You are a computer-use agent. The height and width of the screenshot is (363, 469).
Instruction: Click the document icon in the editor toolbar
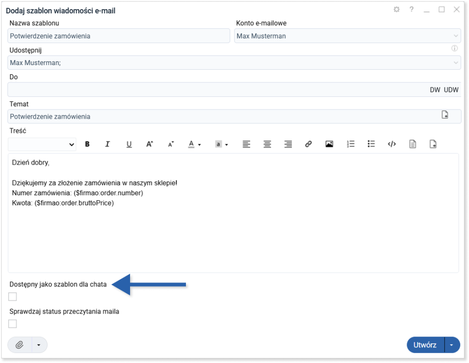413,144
